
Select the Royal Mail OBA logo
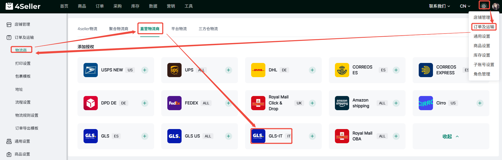pos(342,136)
